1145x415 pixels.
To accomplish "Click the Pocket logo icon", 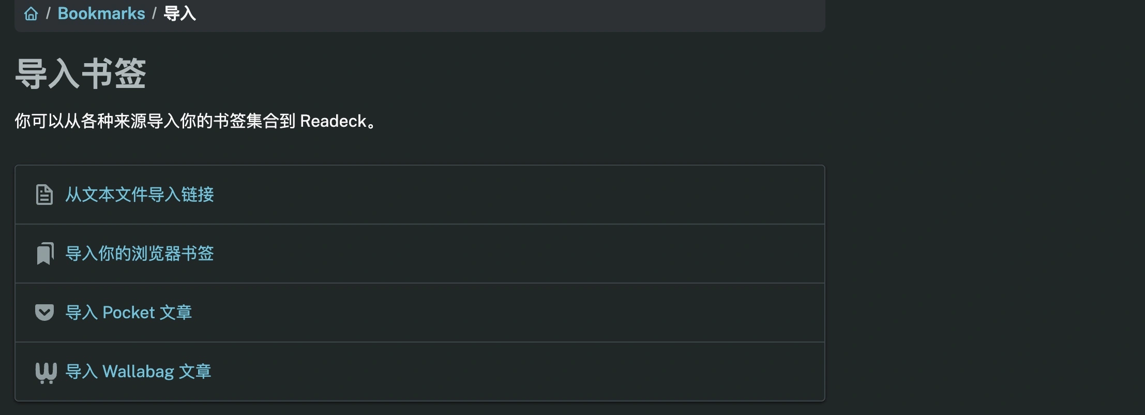I will [x=44, y=313].
